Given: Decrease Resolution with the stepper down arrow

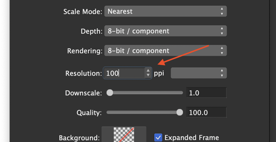Looking at the screenshot, I should pyautogui.click(x=148, y=76).
